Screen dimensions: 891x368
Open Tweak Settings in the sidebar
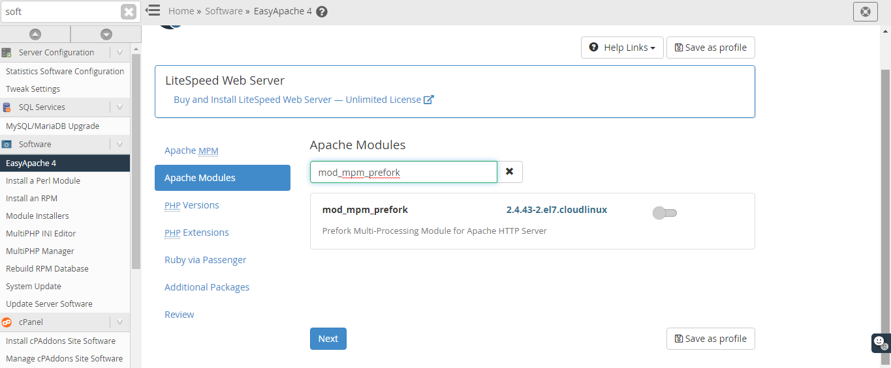(x=33, y=89)
